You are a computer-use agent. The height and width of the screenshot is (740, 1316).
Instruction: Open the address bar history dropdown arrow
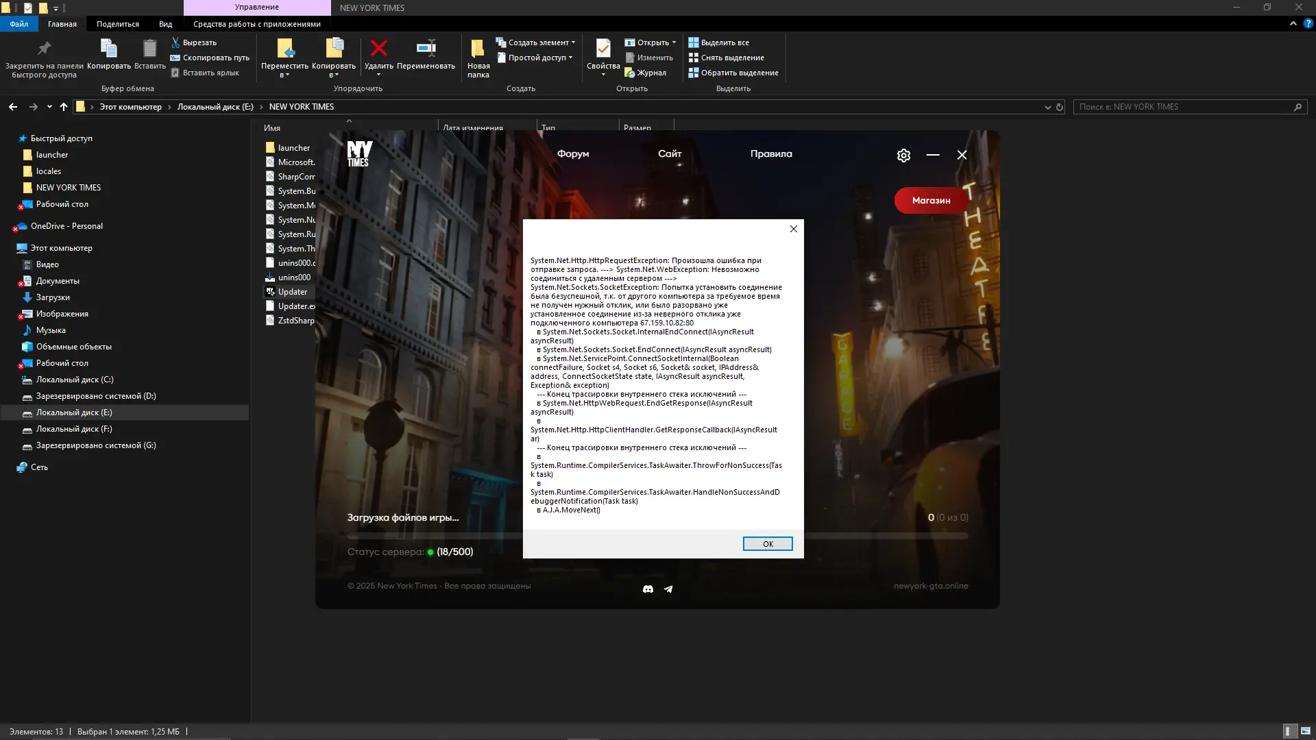point(1047,107)
